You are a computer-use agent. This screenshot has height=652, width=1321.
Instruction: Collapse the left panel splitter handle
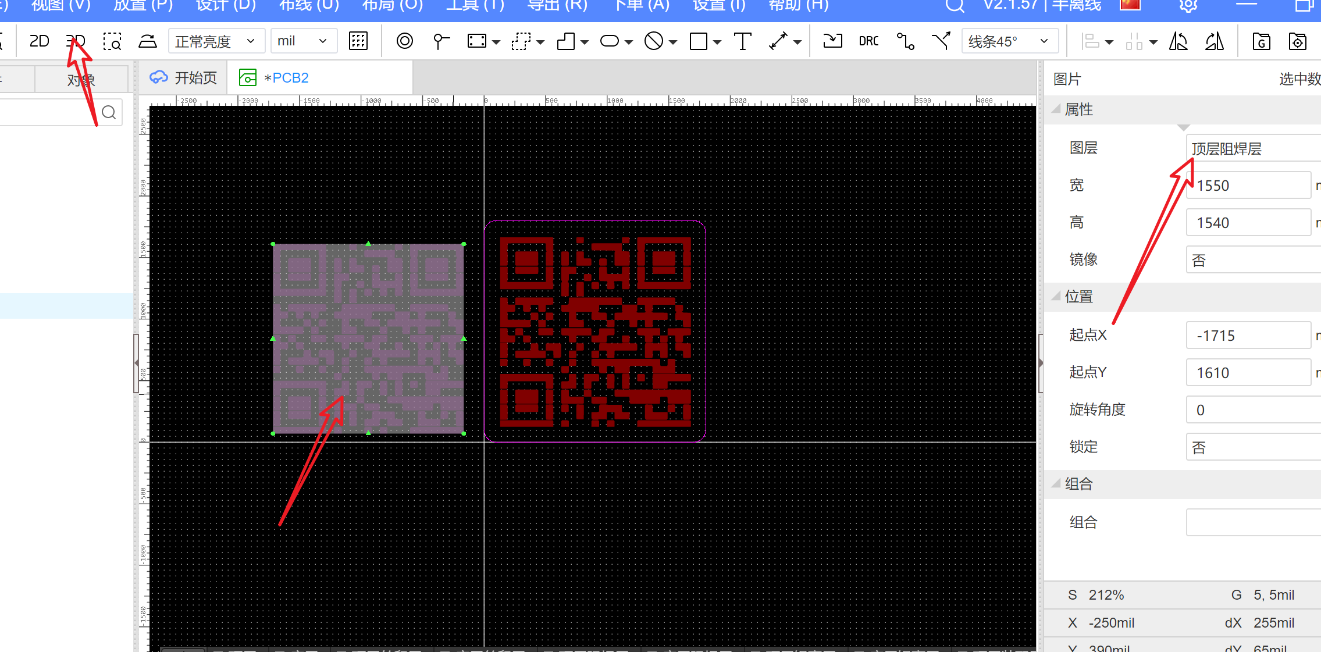(x=136, y=363)
